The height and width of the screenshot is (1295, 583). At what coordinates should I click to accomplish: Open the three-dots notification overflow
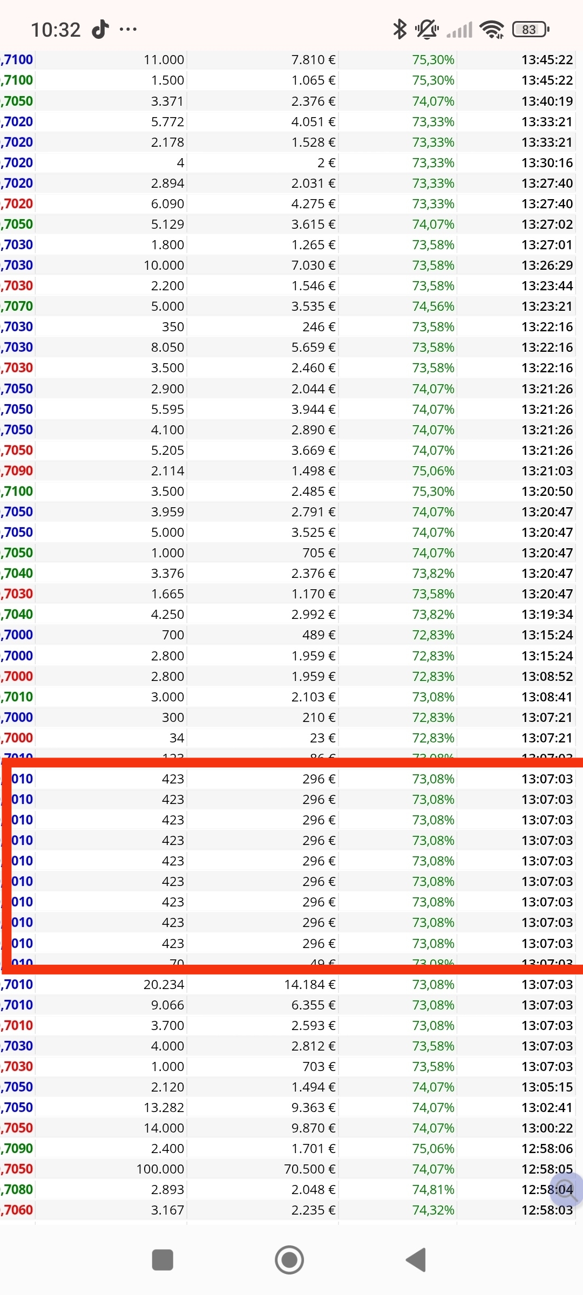(x=128, y=29)
